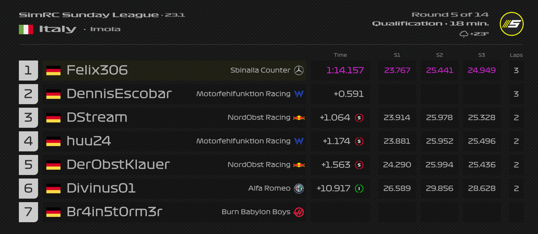This screenshot has height=234, width=538.
Task: Click the Time column header
Action: pos(340,55)
